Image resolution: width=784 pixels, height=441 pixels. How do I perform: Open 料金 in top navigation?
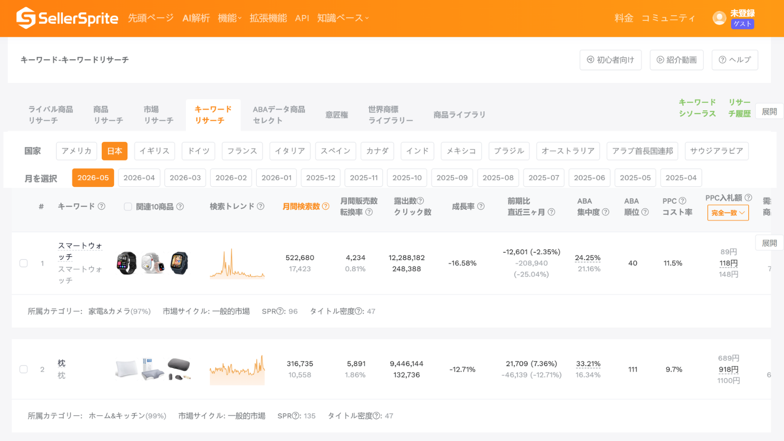click(624, 18)
